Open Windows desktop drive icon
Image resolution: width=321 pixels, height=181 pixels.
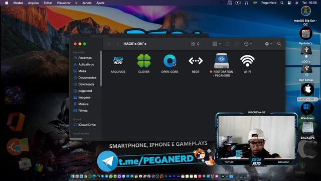point(307,108)
